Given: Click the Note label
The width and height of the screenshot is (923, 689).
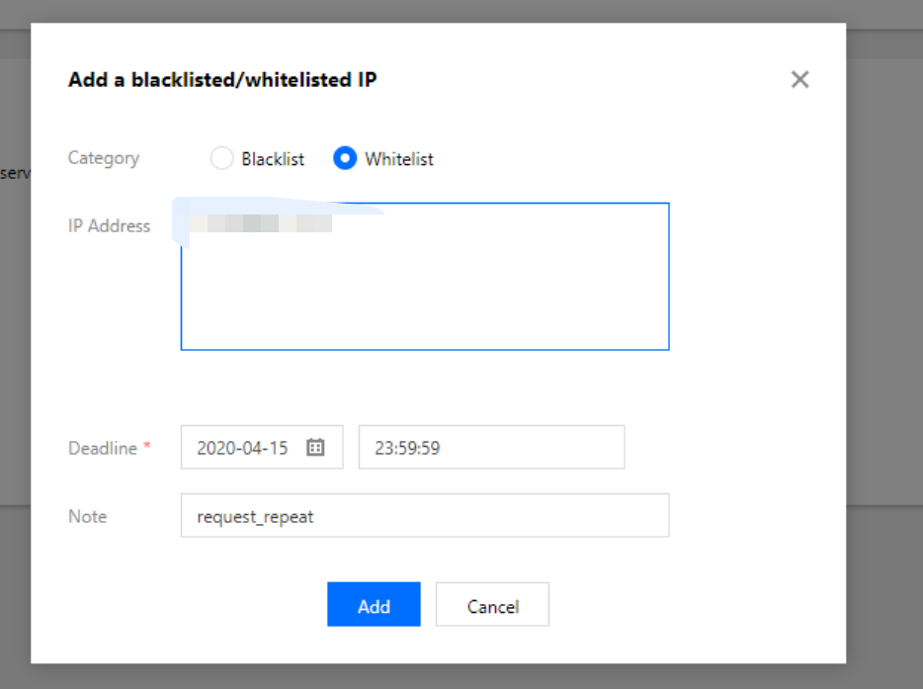Looking at the screenshot, I should tap(88, 516).
